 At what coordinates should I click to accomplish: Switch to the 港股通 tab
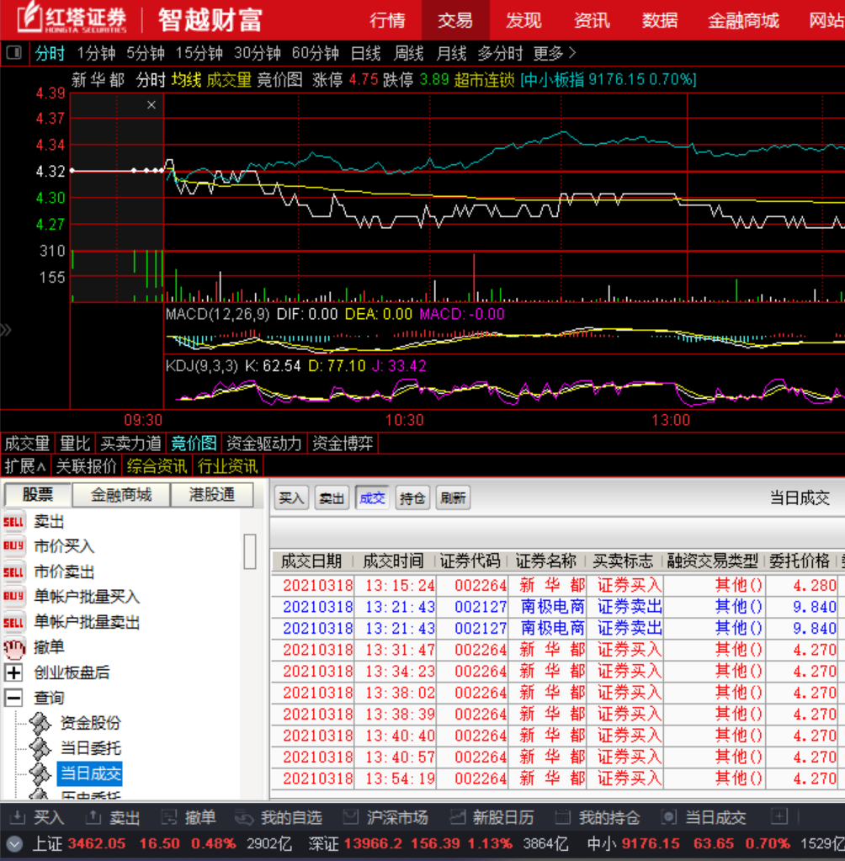212,495
